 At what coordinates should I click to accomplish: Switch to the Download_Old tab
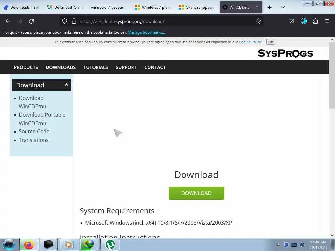pos(65,8)
